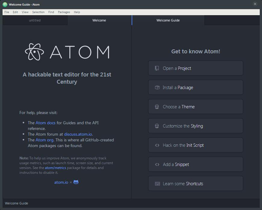The width and height of the screenshot is (262, 210).
Task: Click the code icon in Add a Snippet
Action: (157, 164)
